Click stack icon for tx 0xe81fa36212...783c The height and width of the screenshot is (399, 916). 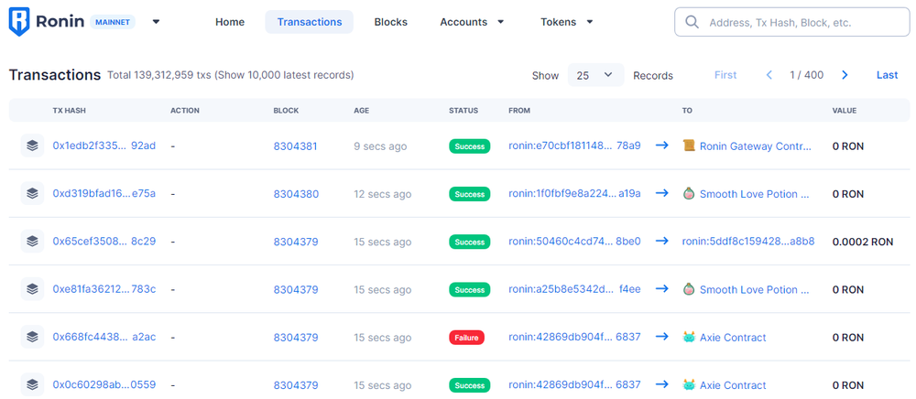click(32, 289)
